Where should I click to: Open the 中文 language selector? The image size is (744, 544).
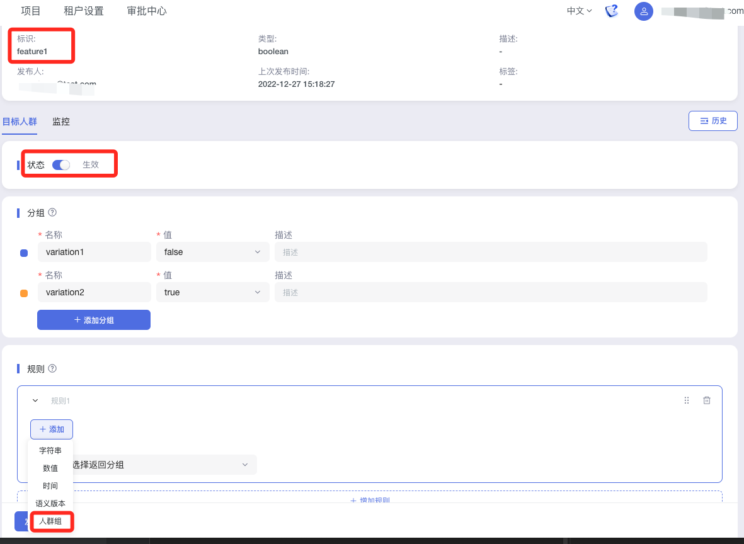click(x=579, y=11)
